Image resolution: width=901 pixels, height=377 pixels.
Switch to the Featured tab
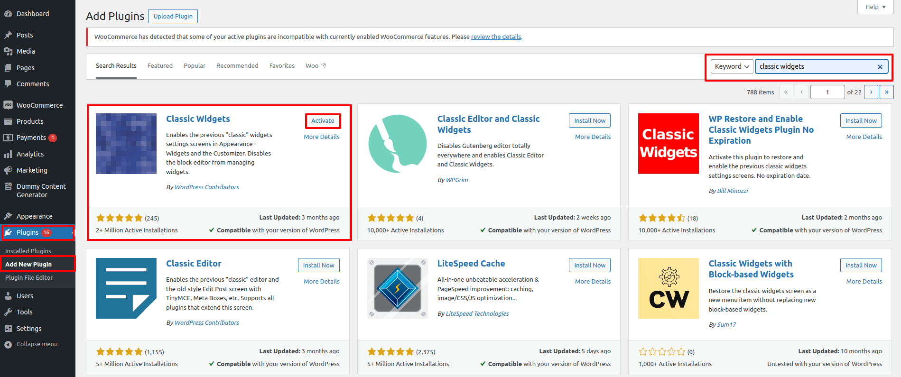tap(160, 66)
